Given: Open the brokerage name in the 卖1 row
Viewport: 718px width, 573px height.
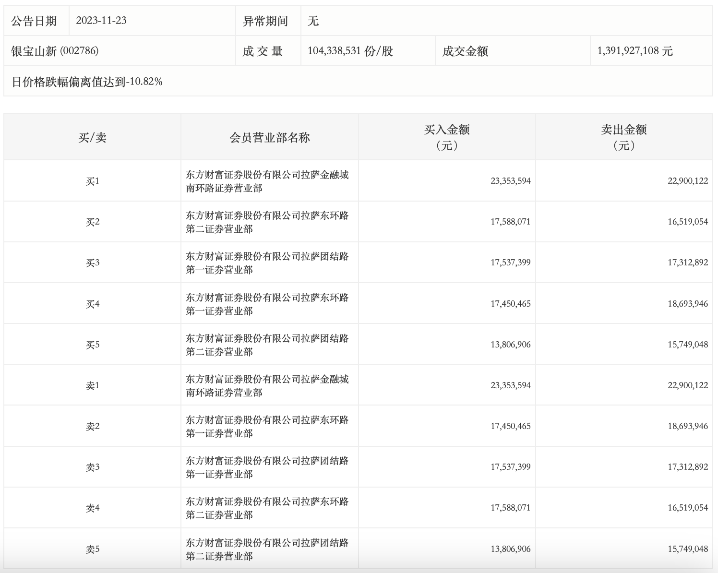Looking at the screenshot, I should (x=267, y=386).
